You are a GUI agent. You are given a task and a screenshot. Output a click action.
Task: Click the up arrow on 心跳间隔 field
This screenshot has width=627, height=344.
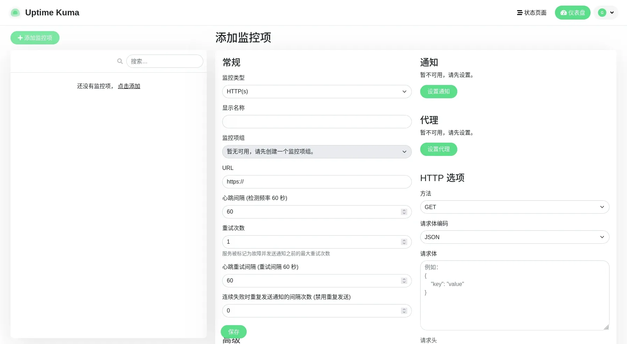pos(404,210)
